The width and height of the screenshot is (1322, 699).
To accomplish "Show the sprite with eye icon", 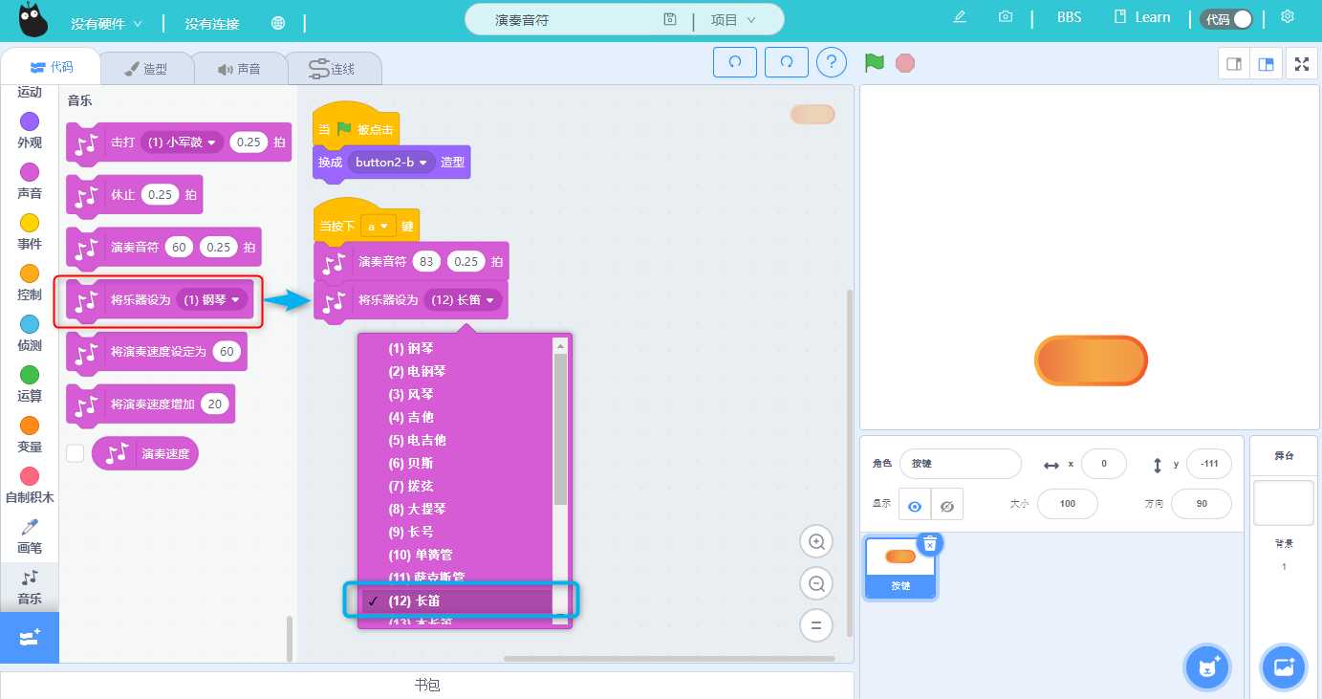I will coord(915,506).
